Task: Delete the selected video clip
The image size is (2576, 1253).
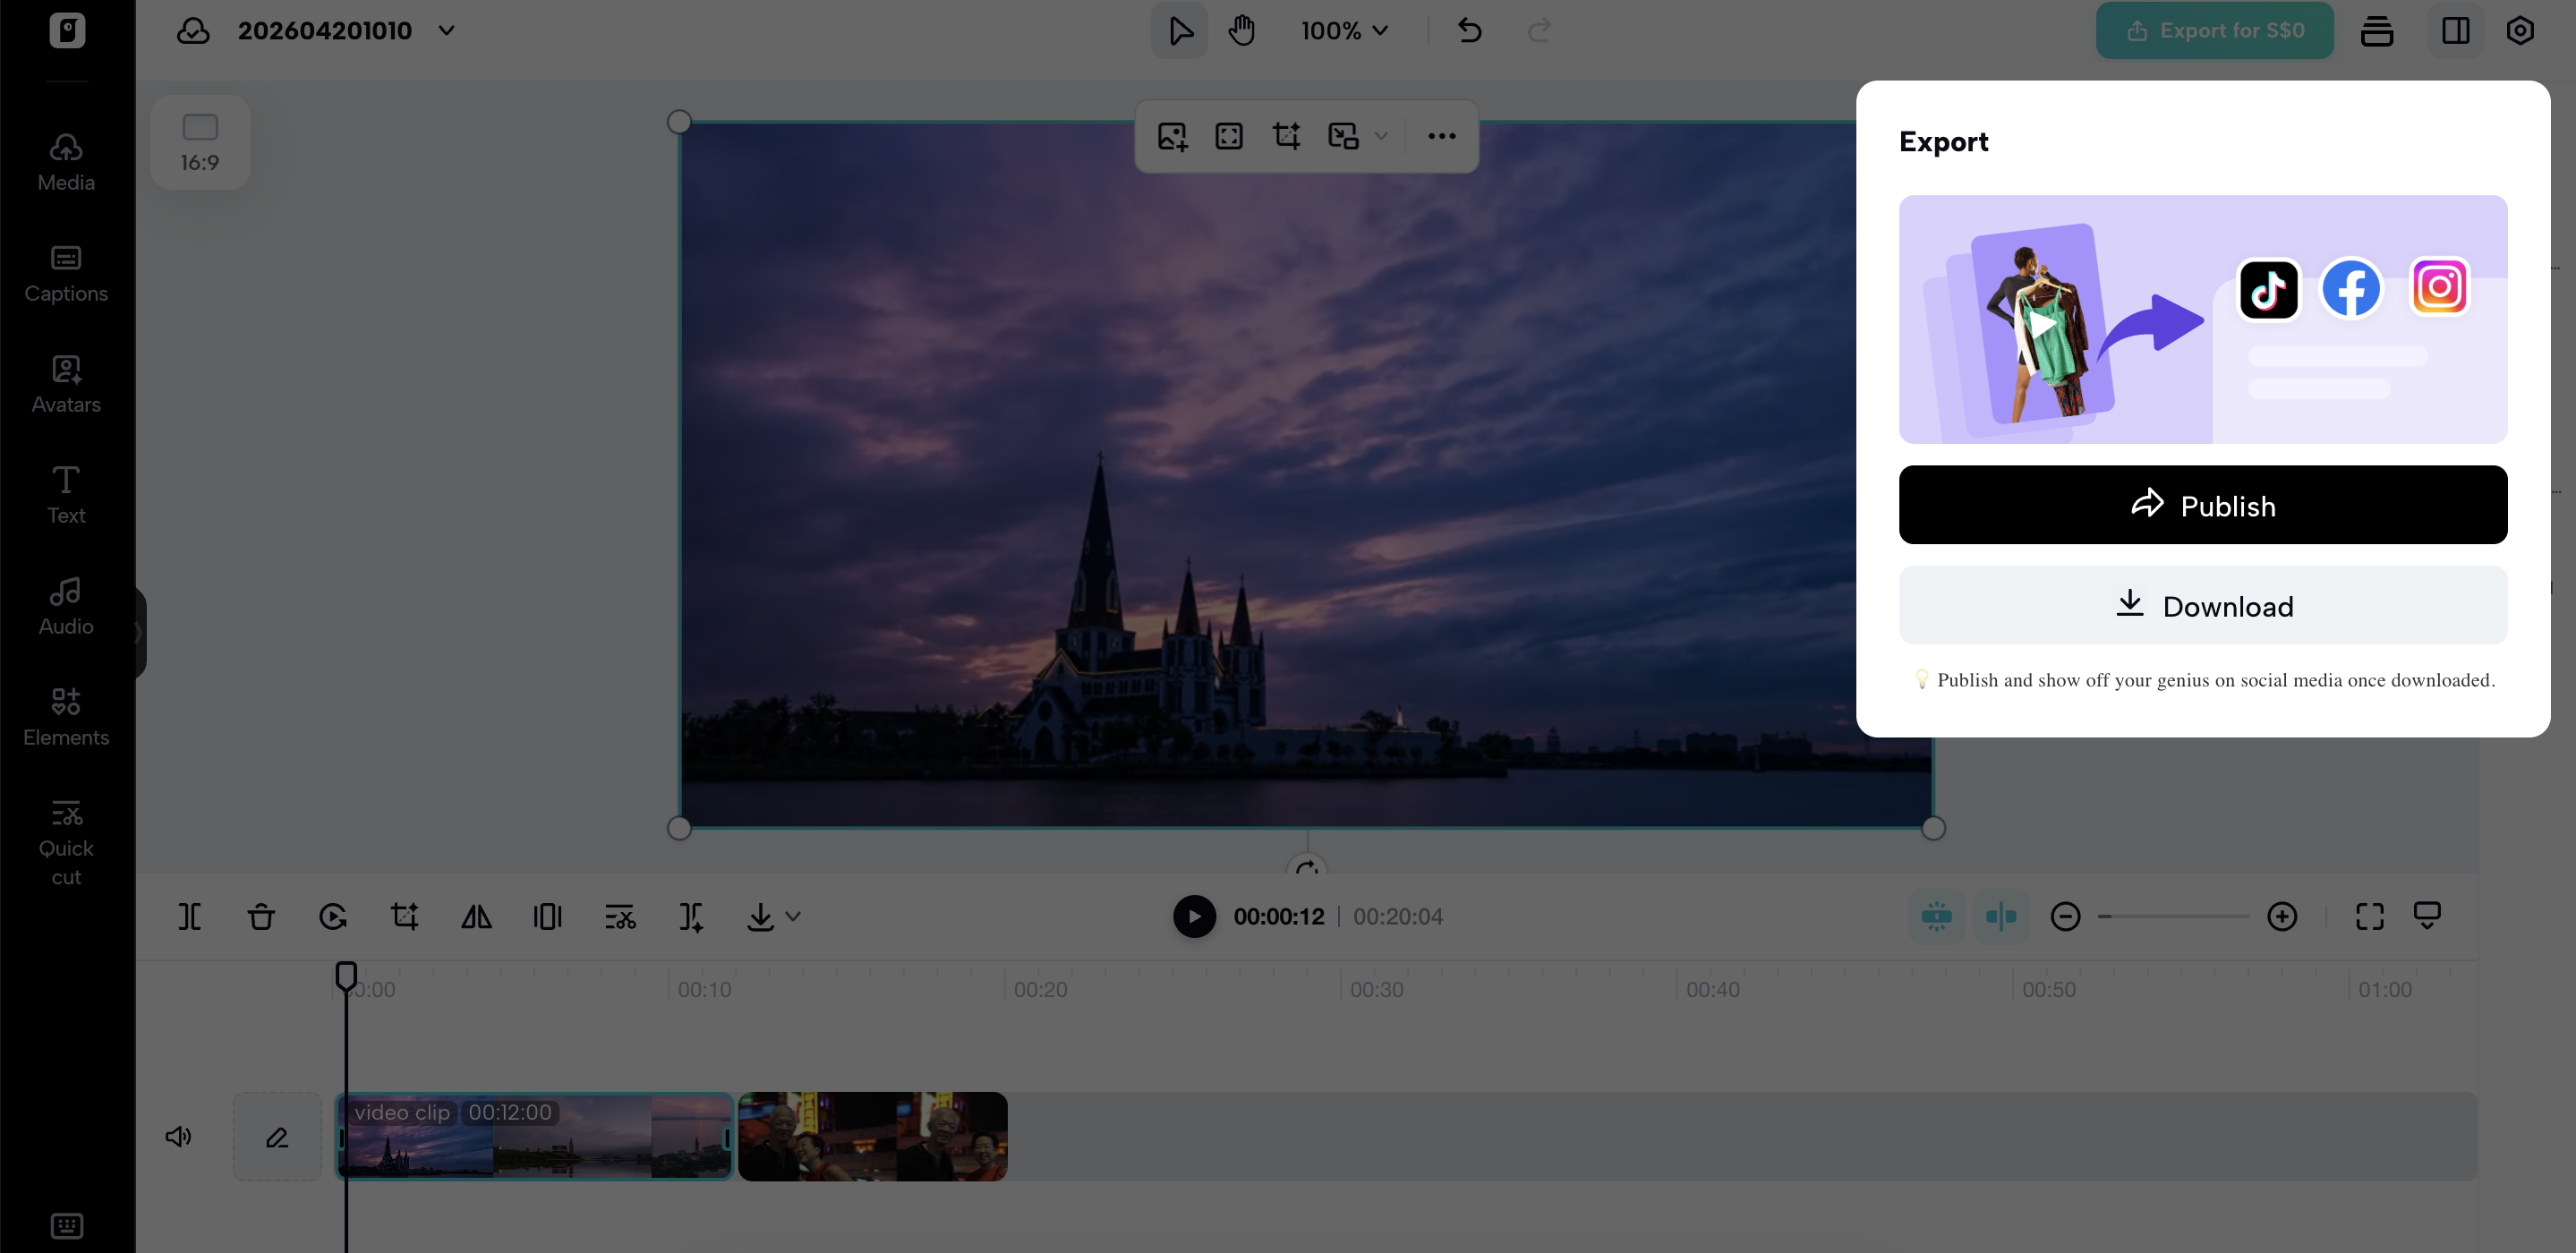Action: (261, 916)
